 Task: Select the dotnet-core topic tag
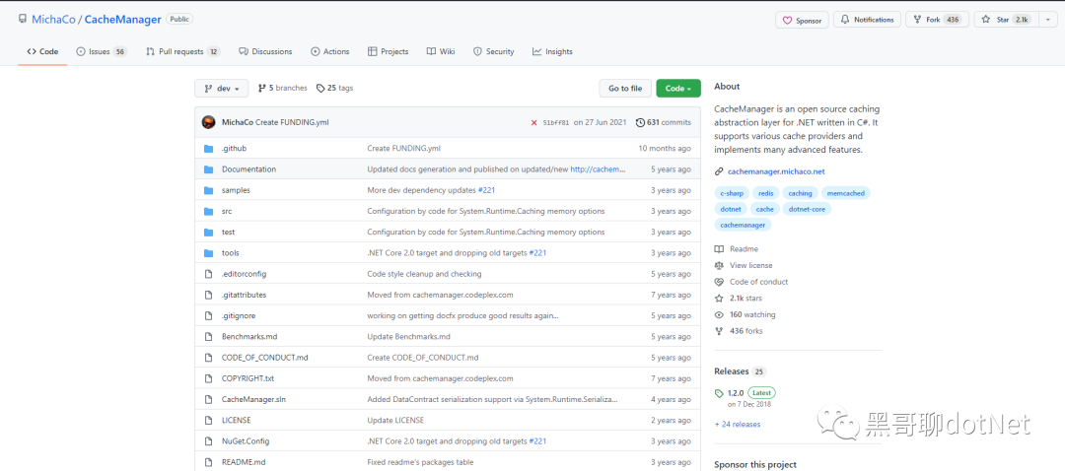tap(808, 209)
